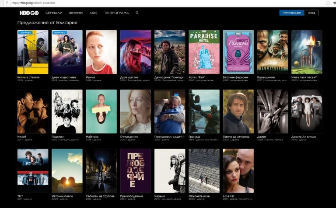336x208 pixels.
Task: Open the KIDS section
Action: [93, 13]
